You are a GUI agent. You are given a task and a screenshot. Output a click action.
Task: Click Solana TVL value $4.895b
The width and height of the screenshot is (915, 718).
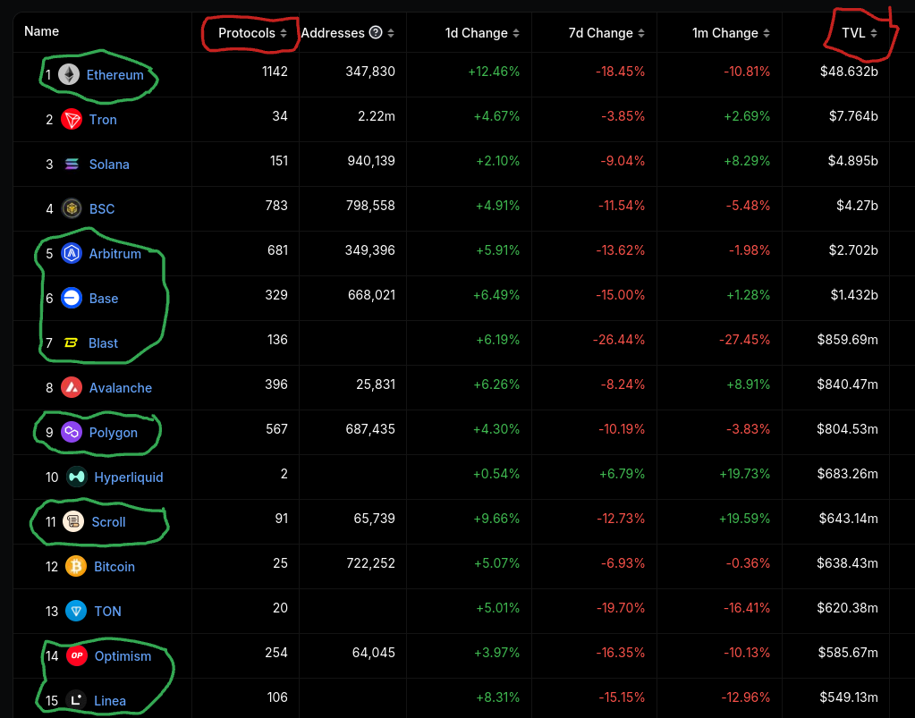click(x=853, y=160)
